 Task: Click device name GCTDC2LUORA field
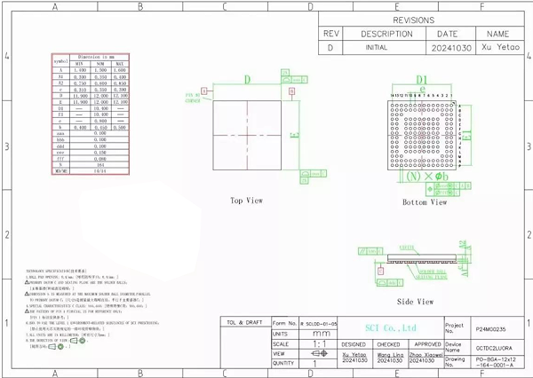click(495, 344)
